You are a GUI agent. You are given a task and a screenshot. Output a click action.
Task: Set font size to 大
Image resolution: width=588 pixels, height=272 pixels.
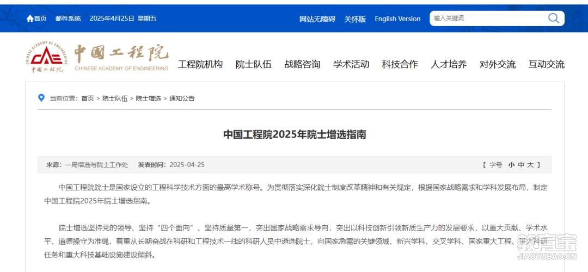530,165
